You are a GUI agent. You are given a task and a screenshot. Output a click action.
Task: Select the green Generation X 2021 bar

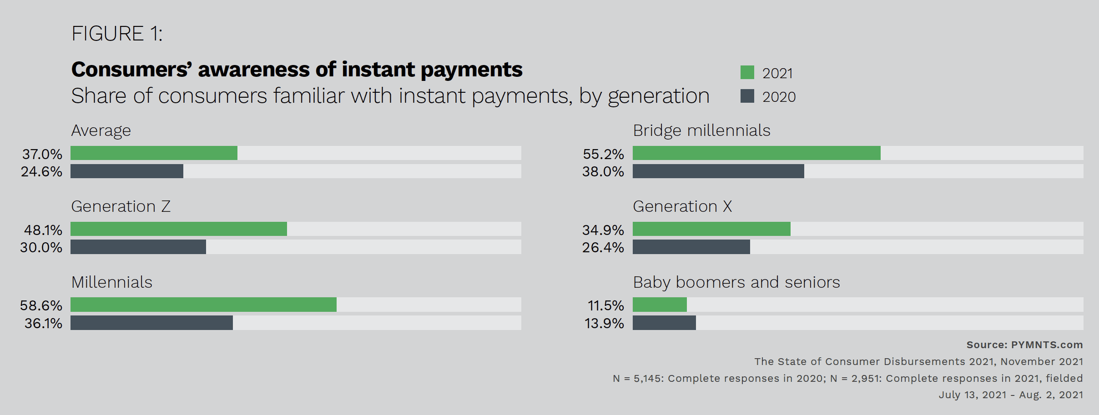click(711, 229)
